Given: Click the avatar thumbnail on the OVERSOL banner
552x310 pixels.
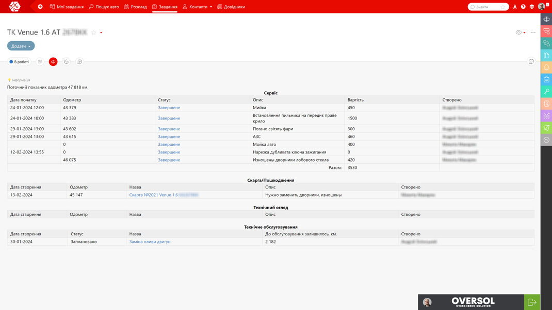Looking at the screenshot, I should pyautogui.click(x=427, y=302).
